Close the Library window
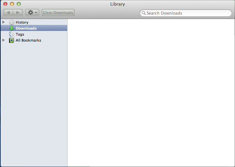Viewport: 235px width, 167px height. click(5, 4)
